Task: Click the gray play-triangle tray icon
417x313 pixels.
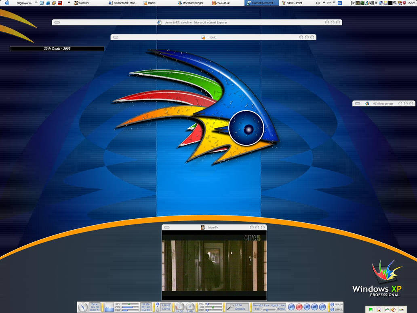Action: 353,3
